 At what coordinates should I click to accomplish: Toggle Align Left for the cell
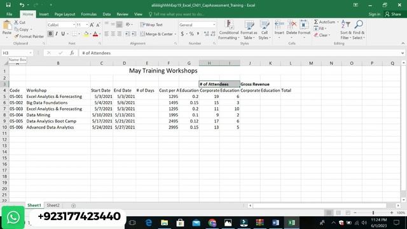107,34
